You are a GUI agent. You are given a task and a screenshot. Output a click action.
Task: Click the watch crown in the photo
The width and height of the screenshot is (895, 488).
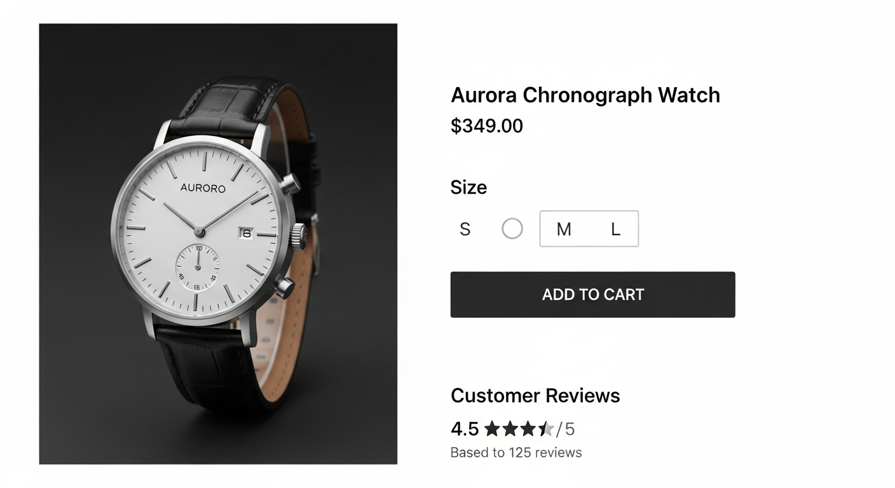[298, 236]
